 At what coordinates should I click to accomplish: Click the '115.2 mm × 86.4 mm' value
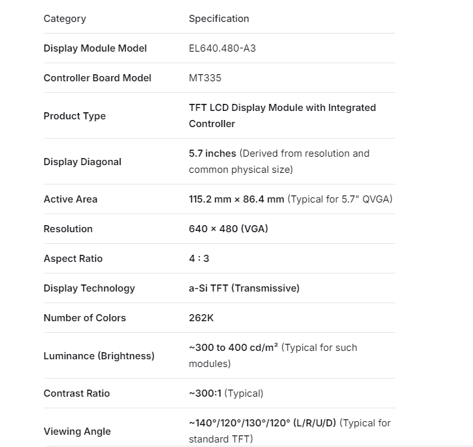(236, 199)
